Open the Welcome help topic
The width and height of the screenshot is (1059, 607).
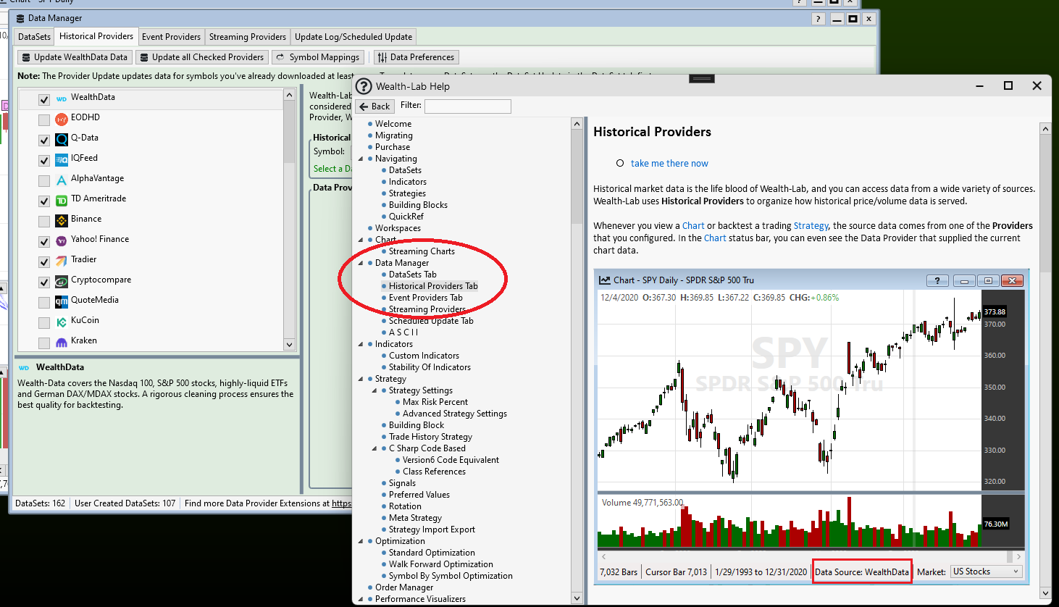[393, 124]
